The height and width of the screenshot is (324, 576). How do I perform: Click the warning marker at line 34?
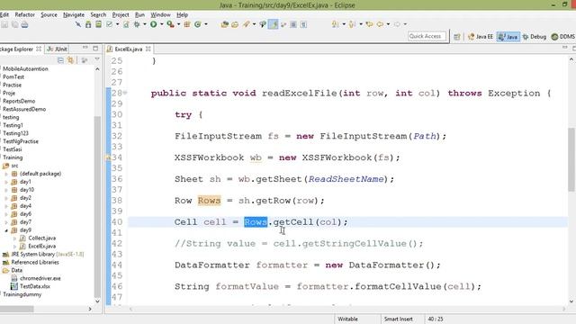pos(108,157)
